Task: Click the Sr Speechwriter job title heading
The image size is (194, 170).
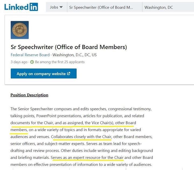Action: pyautogui.click(x=69, y=47)
